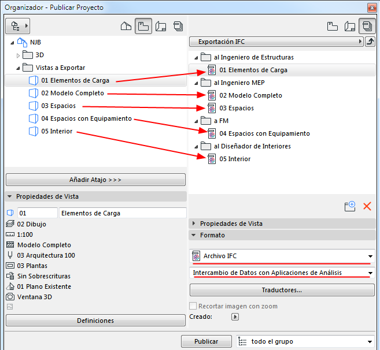Collapse al Ingeniero de Estructuras folder
Image resolution: width=380 pixels, height=350 pixels.
pos(196,58)
